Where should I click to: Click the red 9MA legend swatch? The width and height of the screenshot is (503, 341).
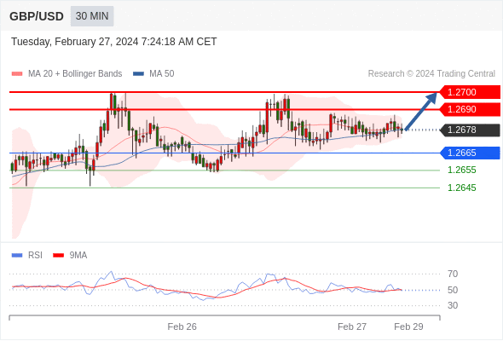pyautogui.click(x=58, y=256)
